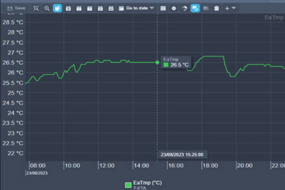
Task: Expand the arrow next to plus icon
Action: tap(234, 8)
